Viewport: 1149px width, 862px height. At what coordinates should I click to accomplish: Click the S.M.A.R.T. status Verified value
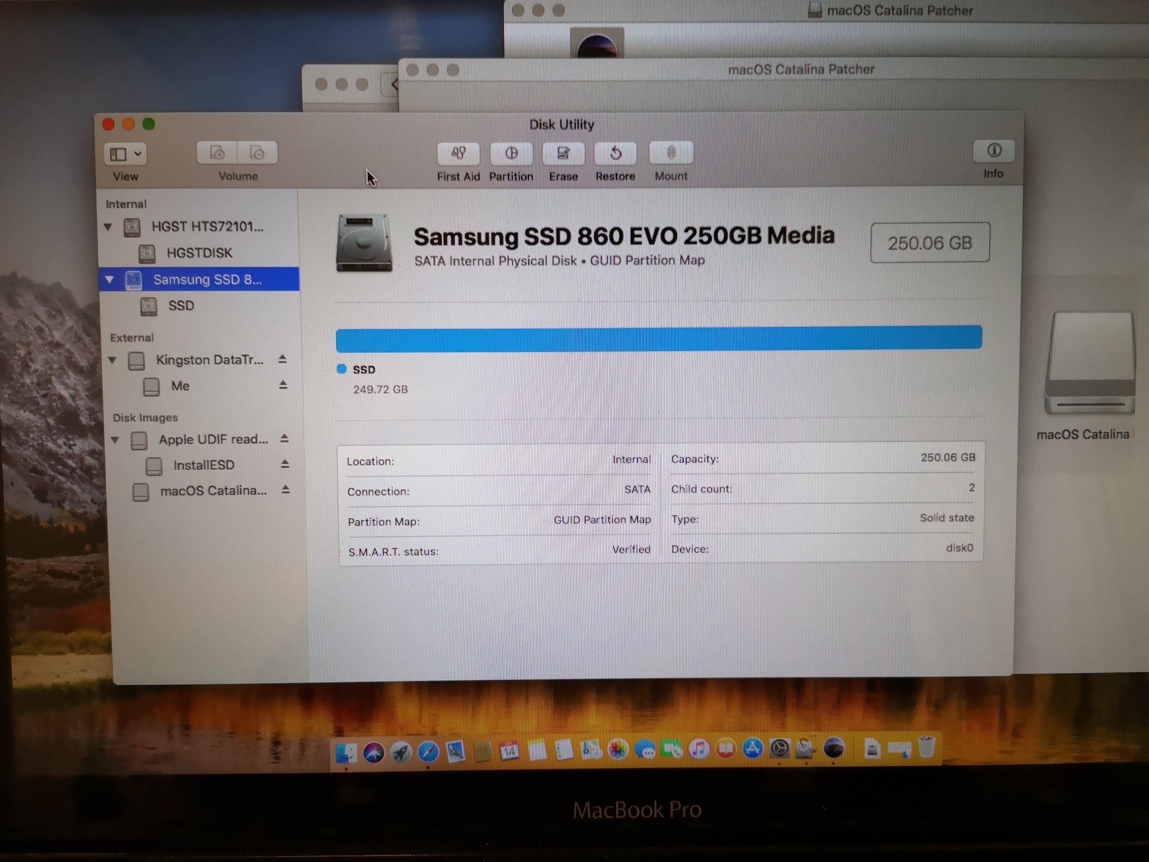(x=631, y=549)
